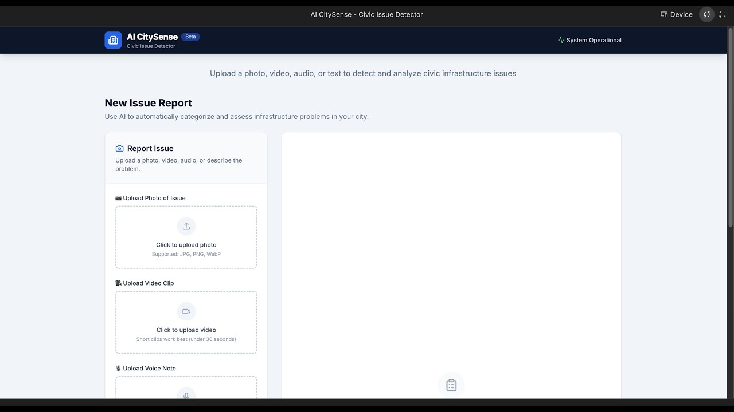Click the video camera icon in video box

(186, 311)
